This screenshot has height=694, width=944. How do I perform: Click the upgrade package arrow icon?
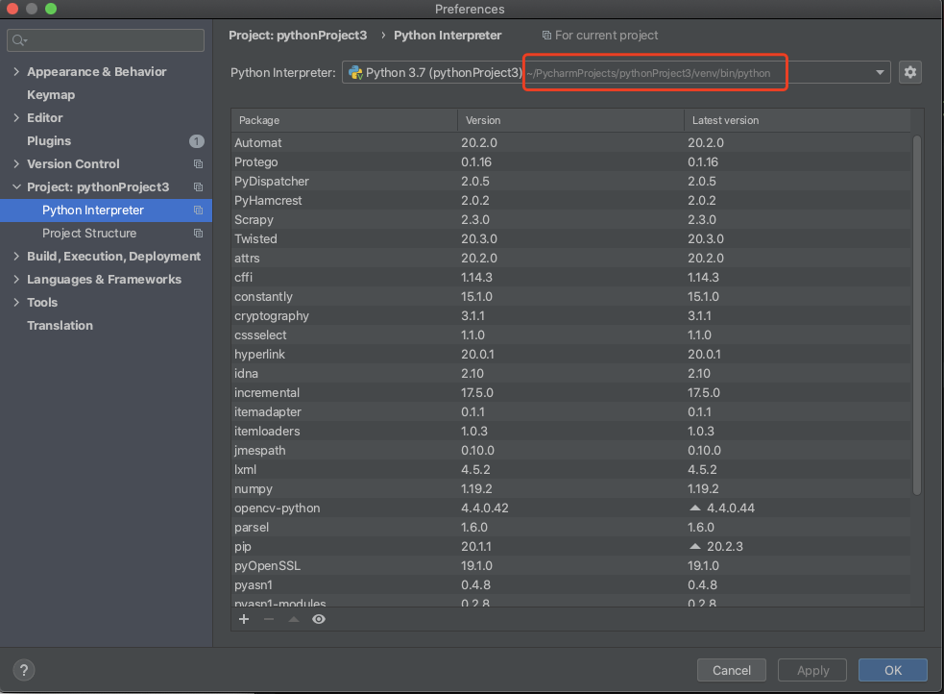294,619
